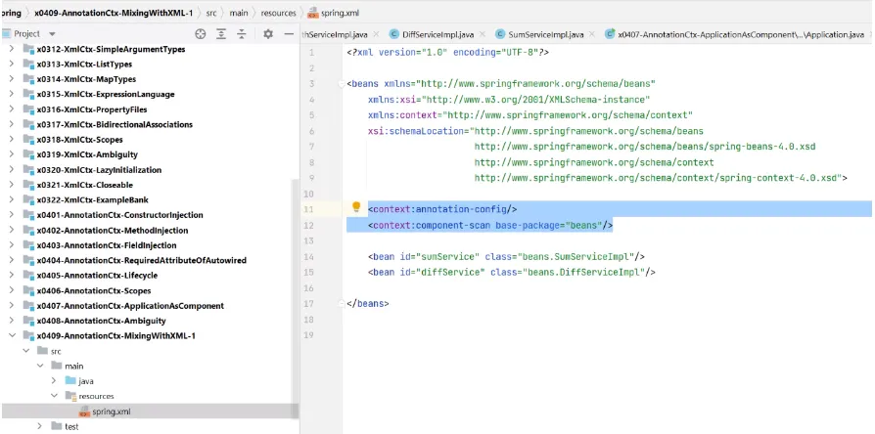Select x0319-XmlCtx-Ambiguity module
The height and width of the screenshot is (434, 875).
coord(87,154)
